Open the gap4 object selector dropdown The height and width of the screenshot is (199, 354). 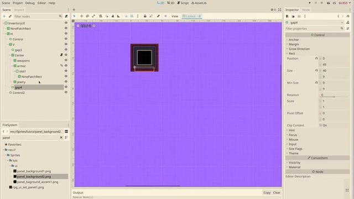(315, 23)
